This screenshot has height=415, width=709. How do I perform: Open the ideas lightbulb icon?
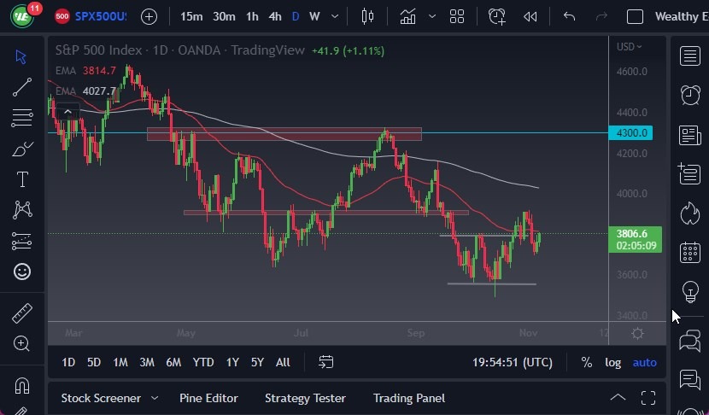pyautogui.click(x=690, y=292)
